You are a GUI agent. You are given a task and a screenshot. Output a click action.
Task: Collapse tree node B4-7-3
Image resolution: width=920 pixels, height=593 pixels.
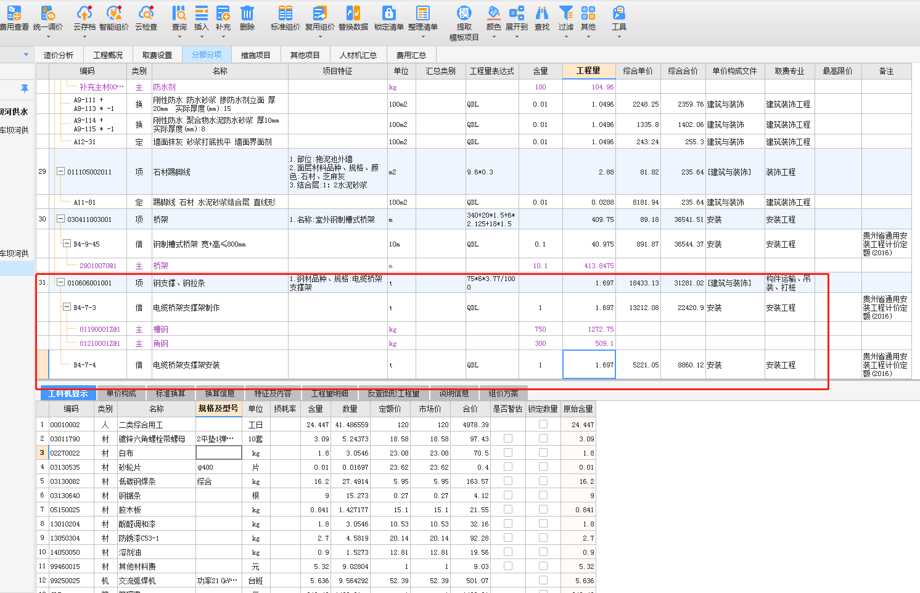[67, 307]
